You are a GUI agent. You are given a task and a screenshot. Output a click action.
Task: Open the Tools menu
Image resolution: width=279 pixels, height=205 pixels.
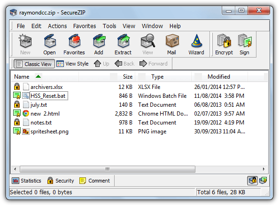pos(109,26)
